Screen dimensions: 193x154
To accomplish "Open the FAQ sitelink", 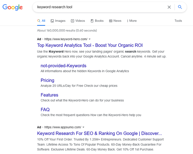I will coord(45,110).
